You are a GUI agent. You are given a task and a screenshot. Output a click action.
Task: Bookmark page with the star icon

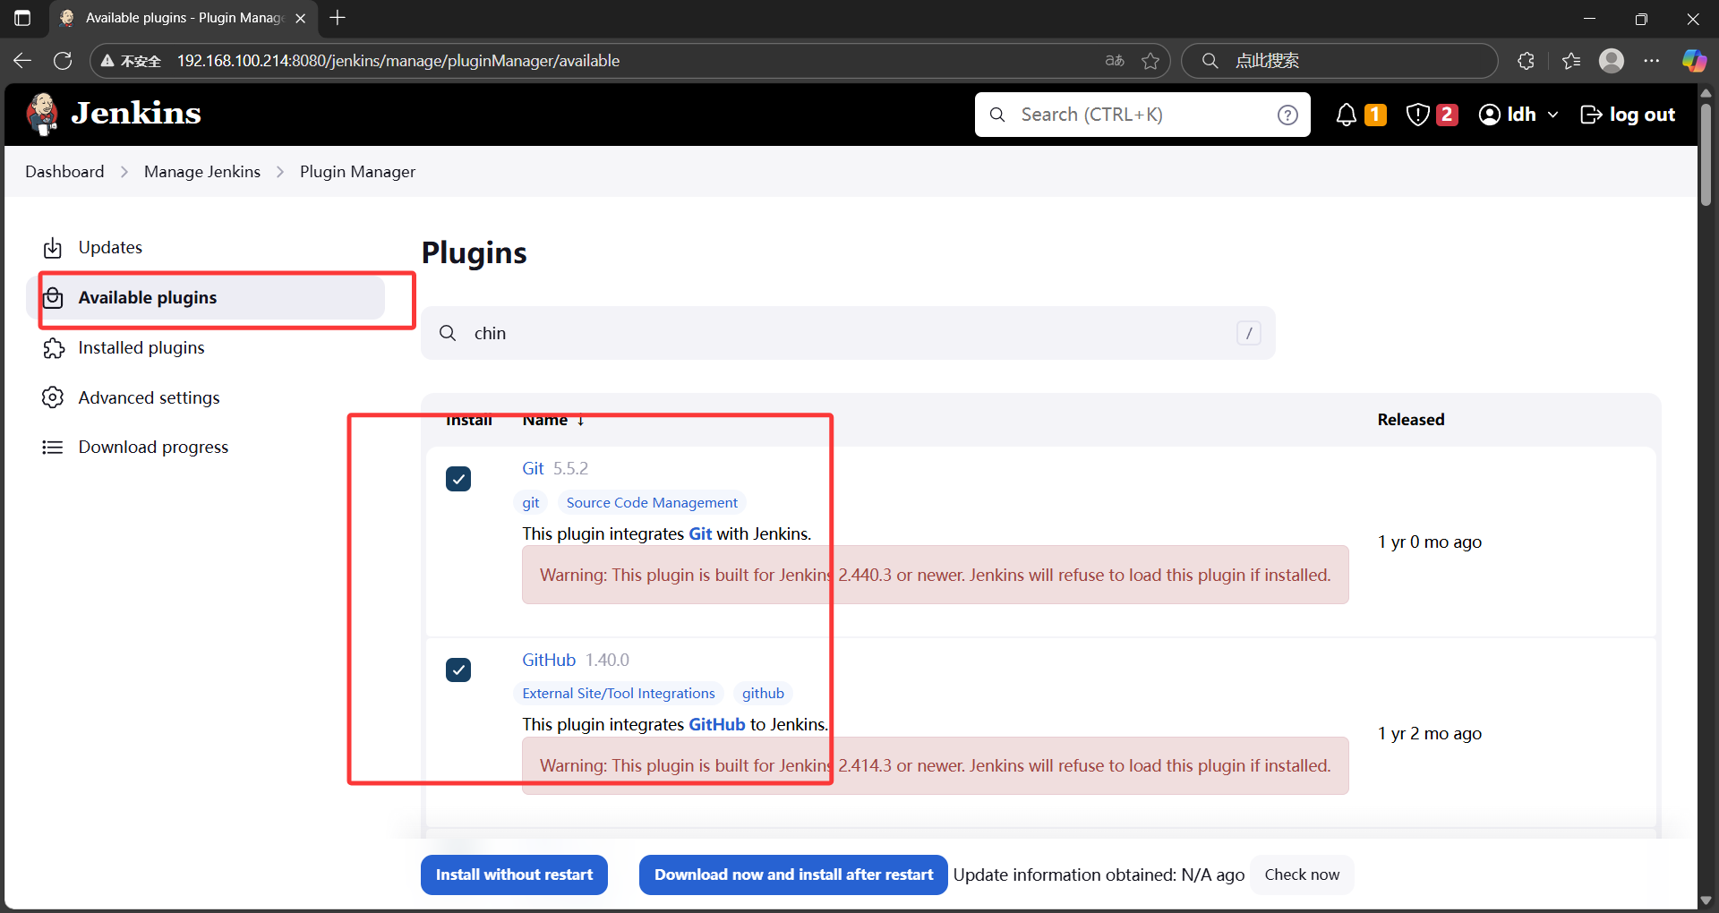click(1150, 61)
